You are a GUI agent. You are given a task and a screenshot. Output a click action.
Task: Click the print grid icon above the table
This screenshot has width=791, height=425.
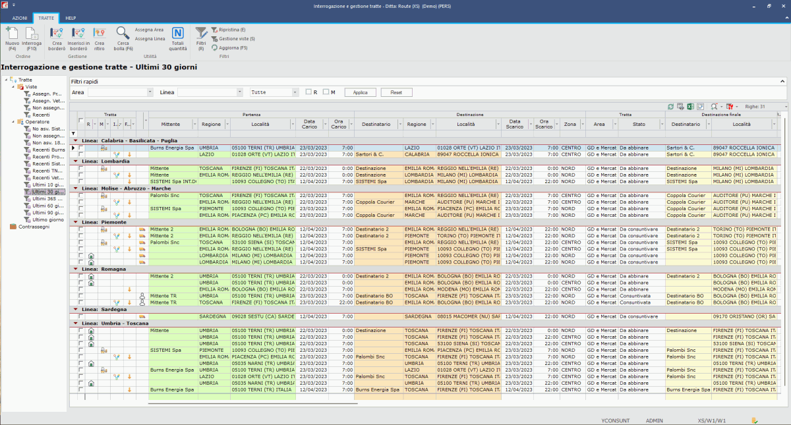[681, 106]
